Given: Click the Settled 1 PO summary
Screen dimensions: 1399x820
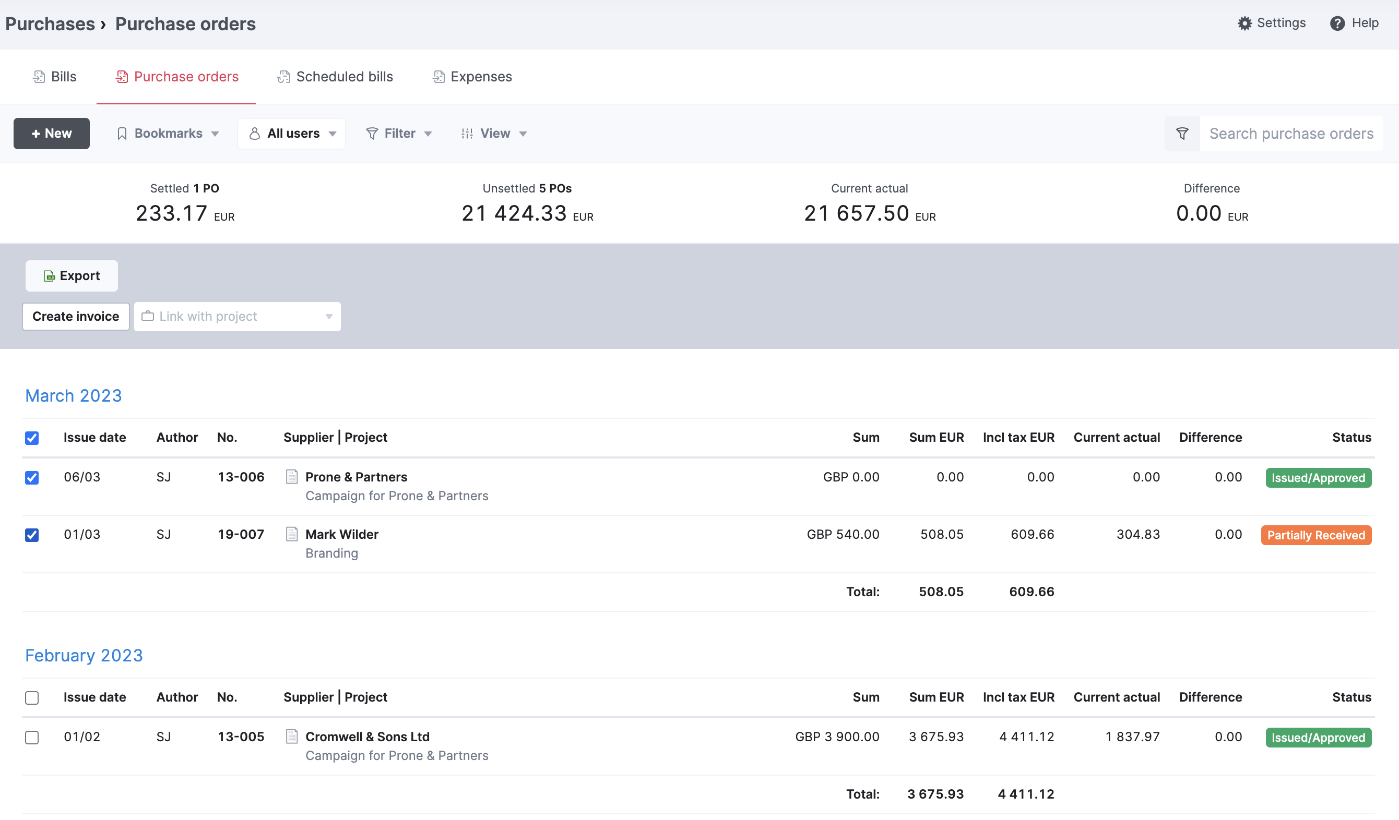Looking at the screenshot, I should pos(185,204).
